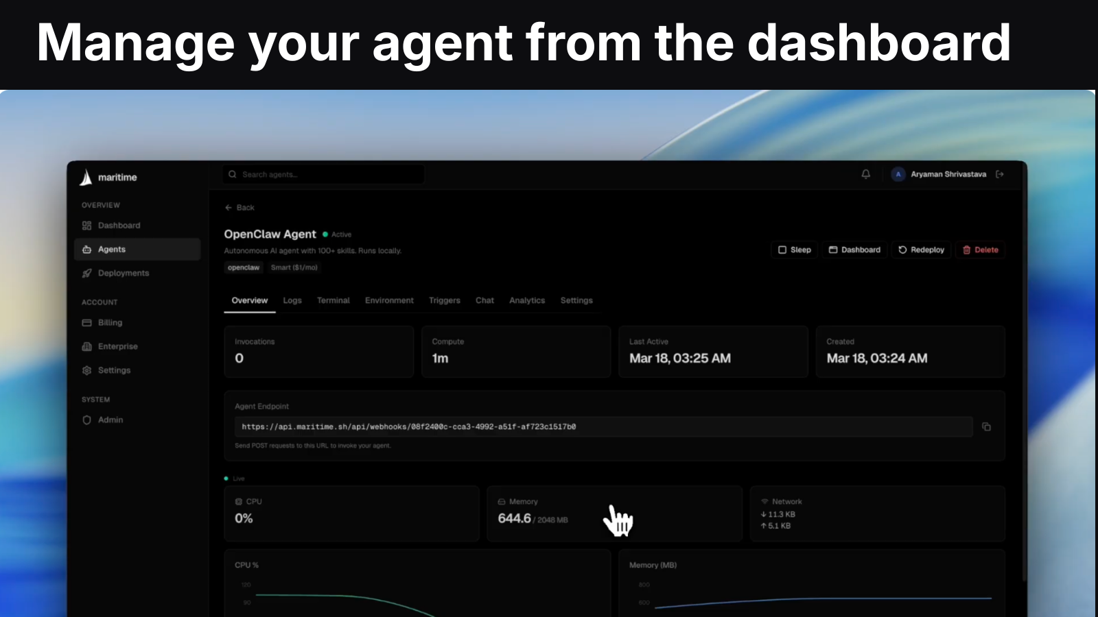Select the Deployments rocket icon

click(x=86, y=273)
